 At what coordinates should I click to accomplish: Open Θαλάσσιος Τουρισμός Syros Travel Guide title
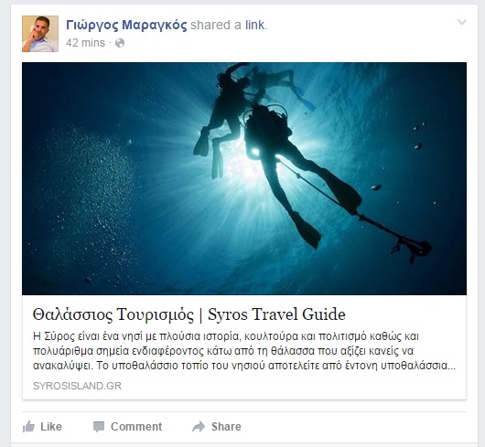click(189, 314)
